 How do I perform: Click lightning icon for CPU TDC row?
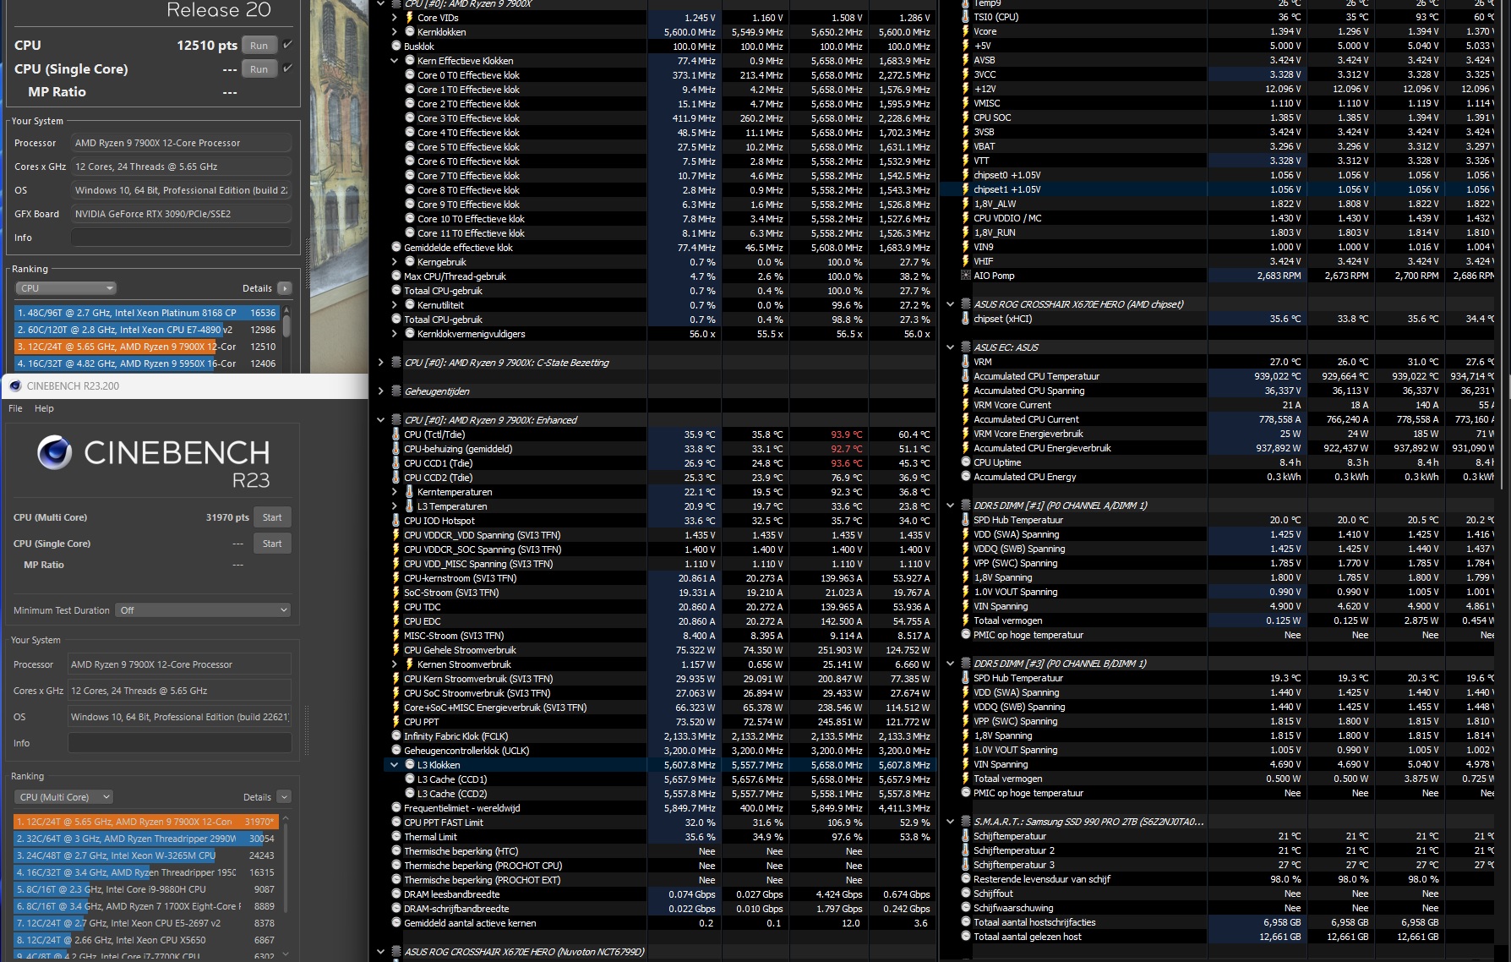(x=396, y=607)
